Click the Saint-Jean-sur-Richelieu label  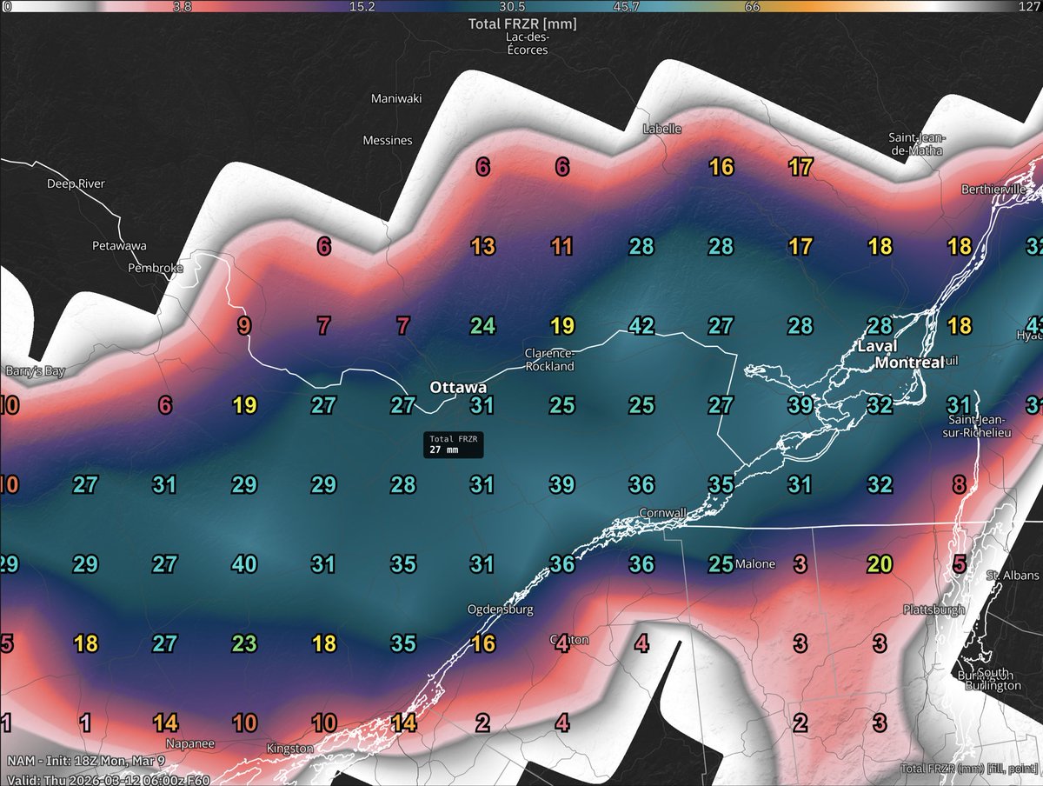pyautogui.click(x=979, y=426)
